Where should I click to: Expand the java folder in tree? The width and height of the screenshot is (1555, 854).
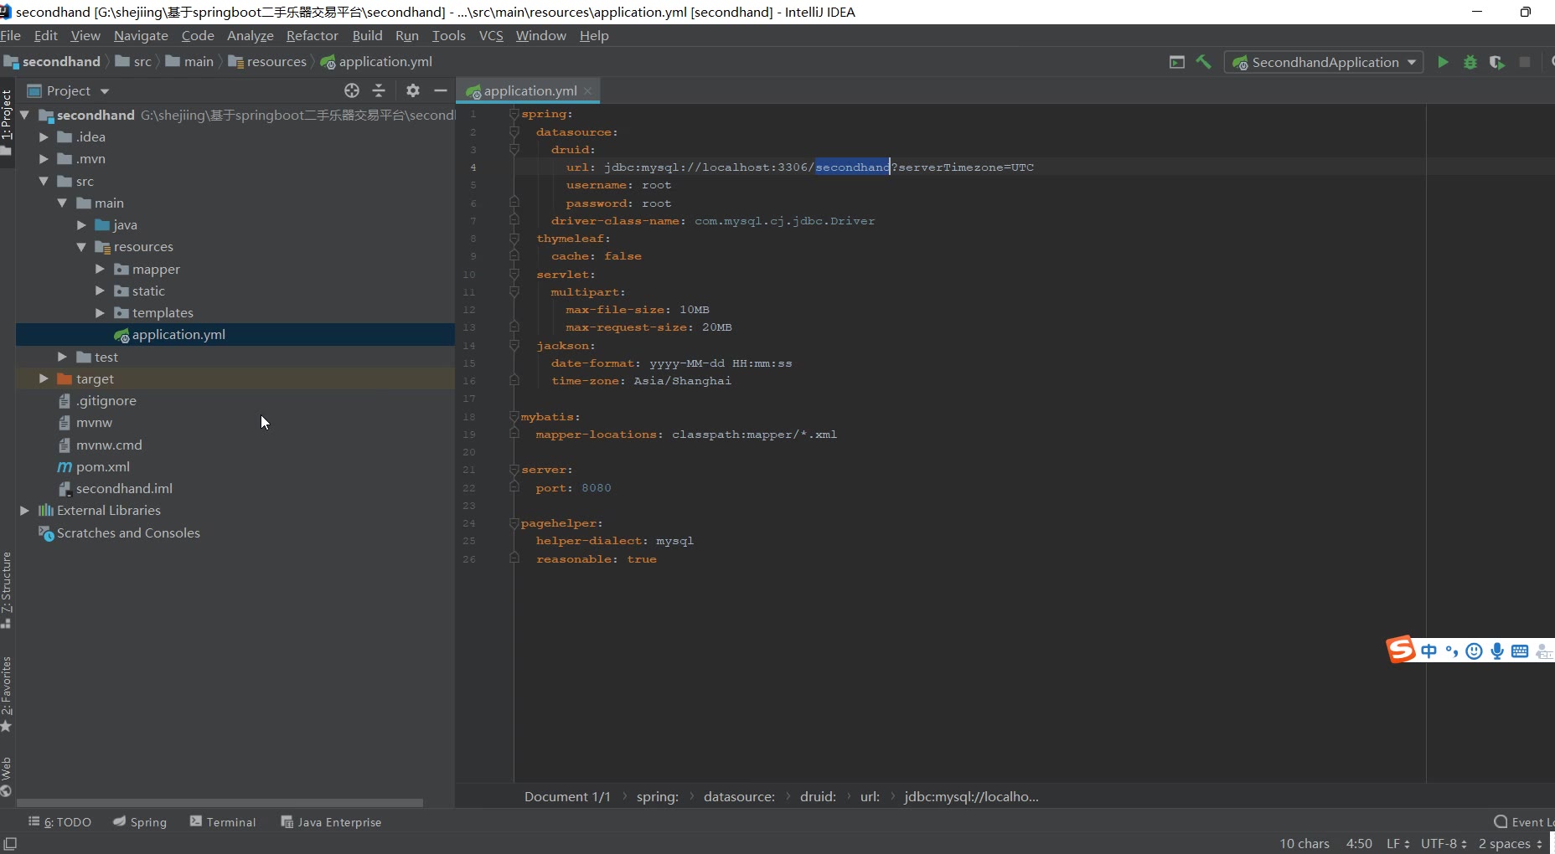pyautogui.click(x=81, y=225)
